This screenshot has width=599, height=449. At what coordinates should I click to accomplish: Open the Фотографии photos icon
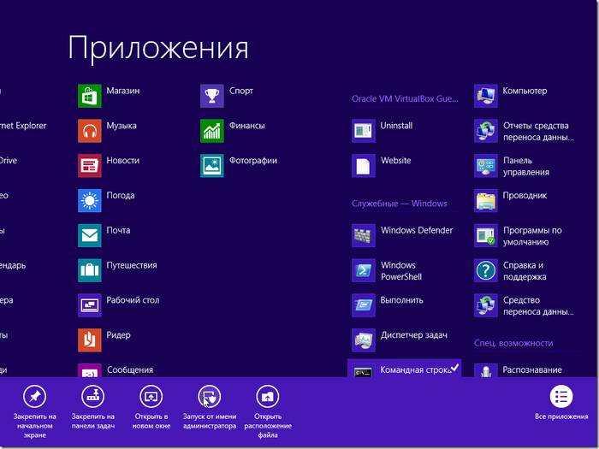coord(212,166)
